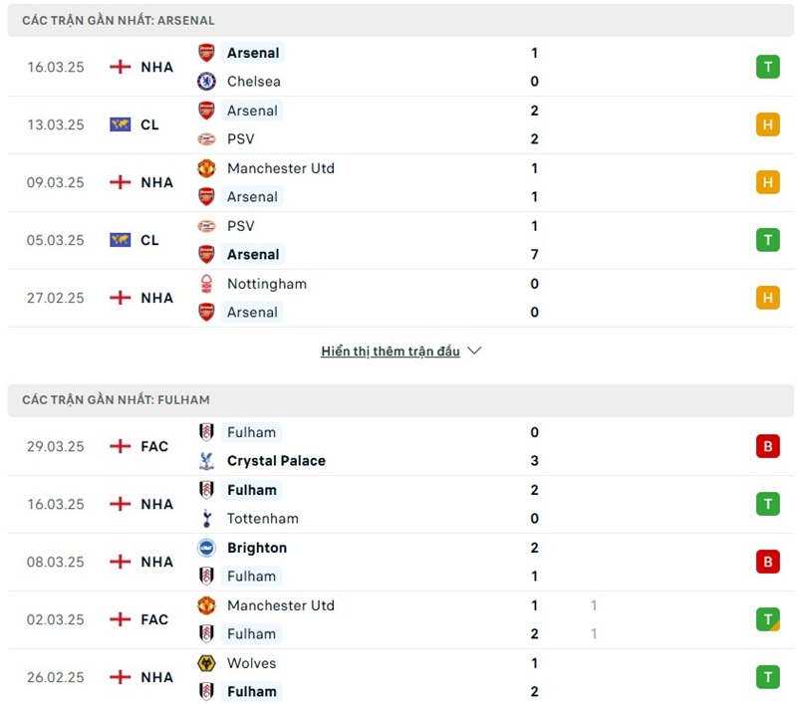Click the red B badge for Crystal Palace match

tap(767, 446)
